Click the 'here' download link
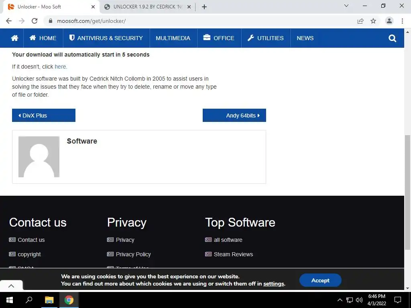411x308 pixels. click(x=60, y=67)
